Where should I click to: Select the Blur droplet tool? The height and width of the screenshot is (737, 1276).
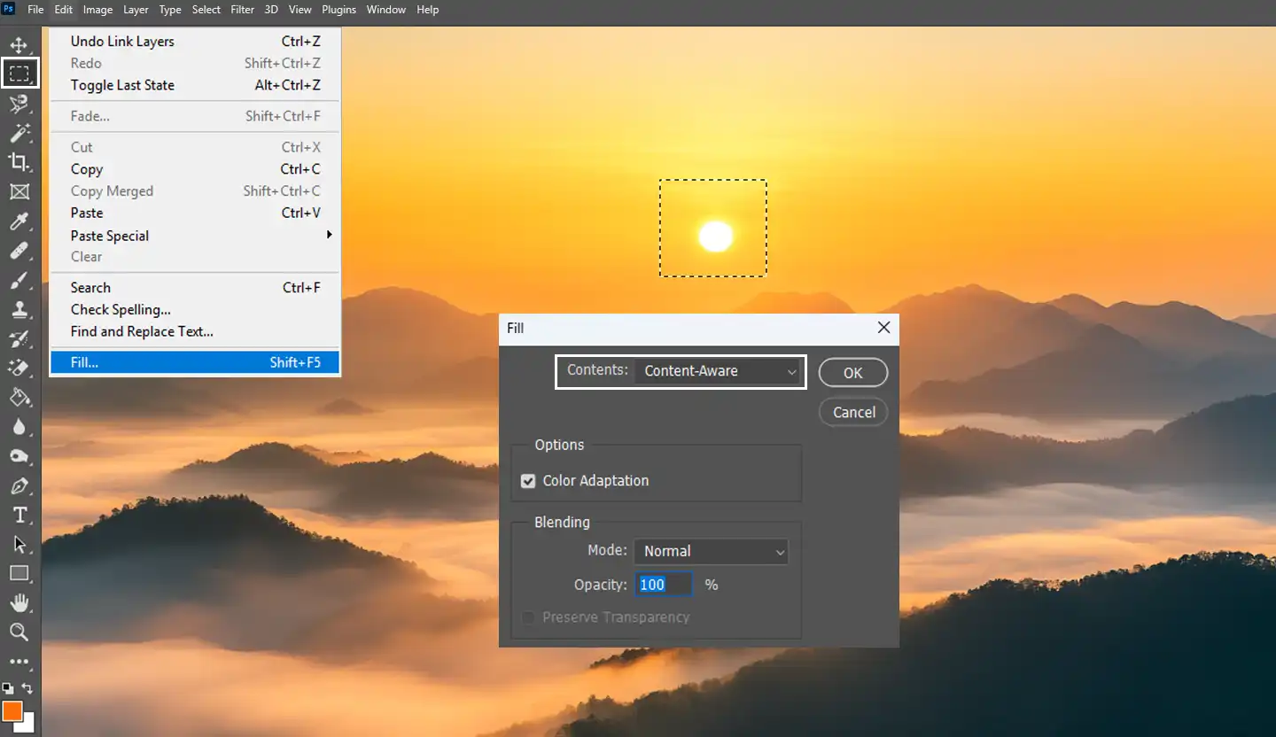(x=19, y=427)
